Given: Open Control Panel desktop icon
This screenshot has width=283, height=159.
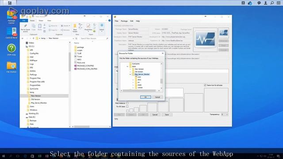Looking at the screenshot, I should click(11, 33).
